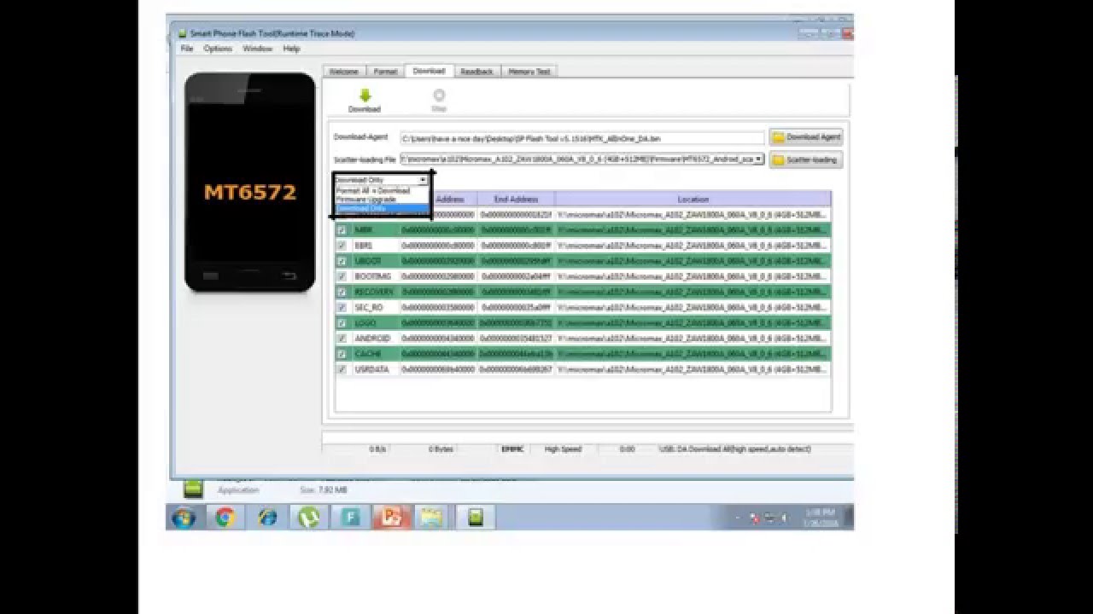Screen dimensions: 1093x614
Task: Click the EMMC status bar entry
Action: click(x=511, y=449)
